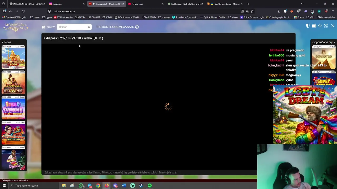Open XTB Partnerships bookmark
The width and height of the screenshot is (337, 189).
63,17
